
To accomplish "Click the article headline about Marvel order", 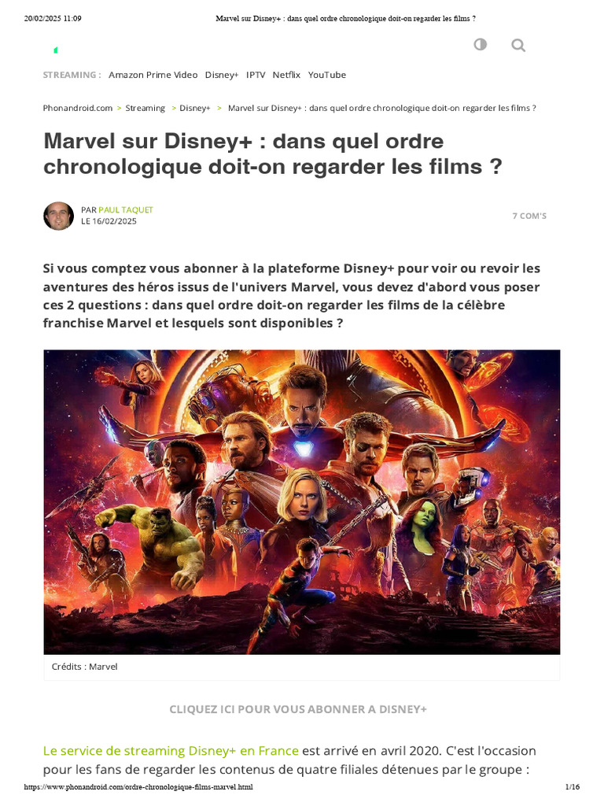I will (273, 153).
